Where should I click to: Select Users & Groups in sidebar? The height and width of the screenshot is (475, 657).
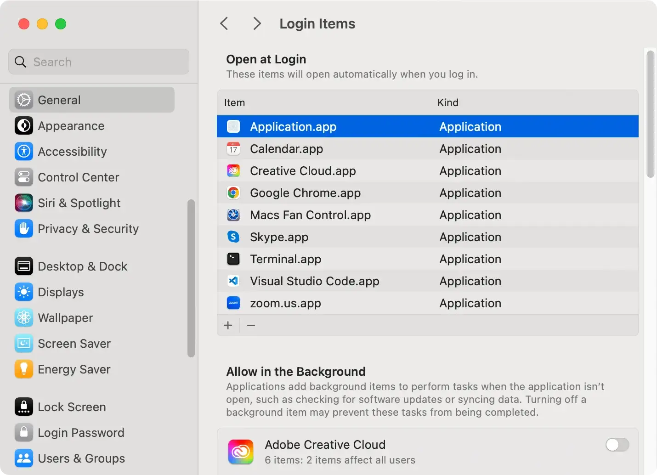point(81,458)
